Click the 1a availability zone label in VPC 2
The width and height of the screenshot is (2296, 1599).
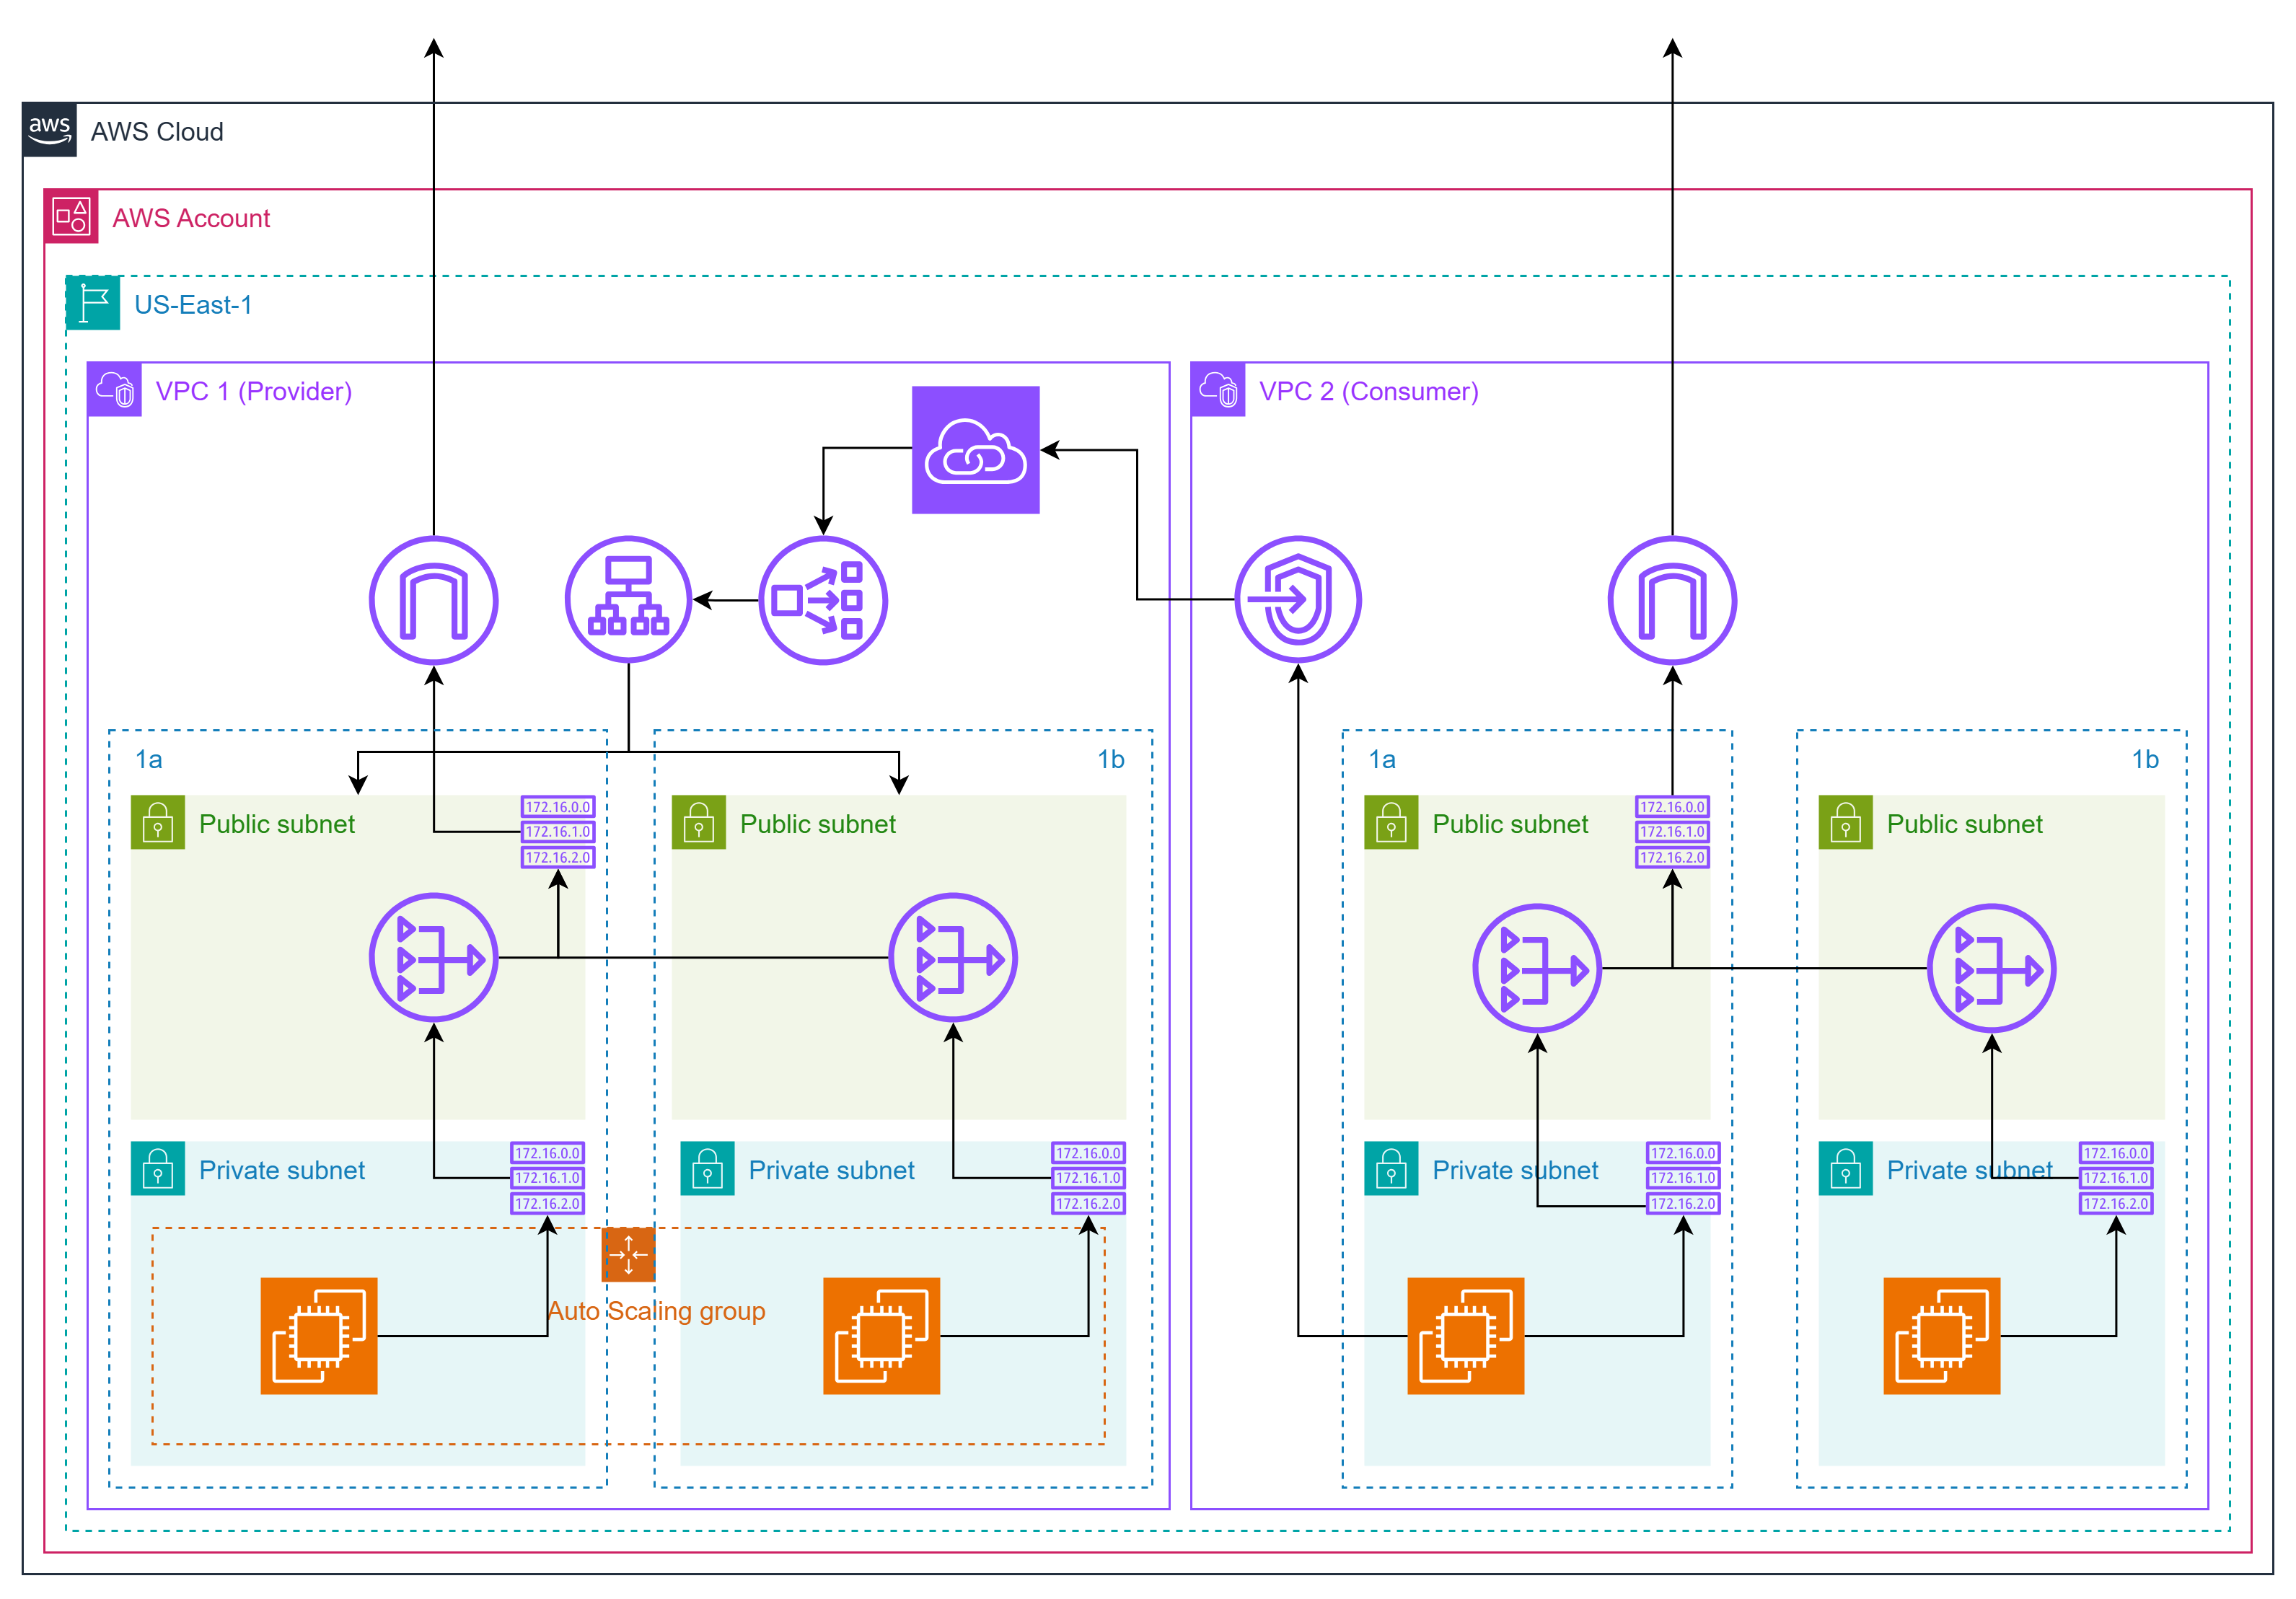(1384, 758)
